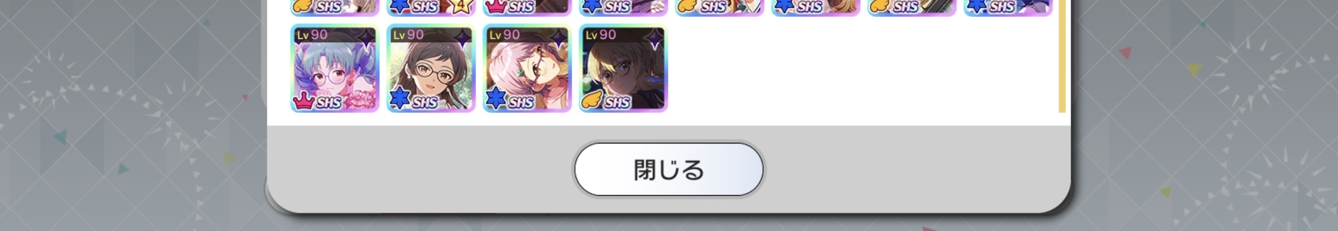This screenshot has width=1338, height=231.
Task: Tap the gold star 4 badge in the top row
Action: (461, 6)
